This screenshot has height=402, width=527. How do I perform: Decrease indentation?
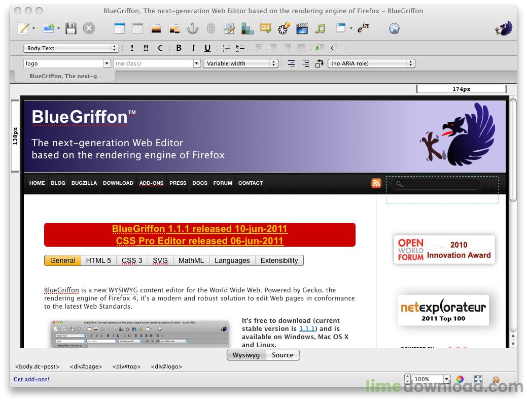pyautogui.click(x=334, y=48)
